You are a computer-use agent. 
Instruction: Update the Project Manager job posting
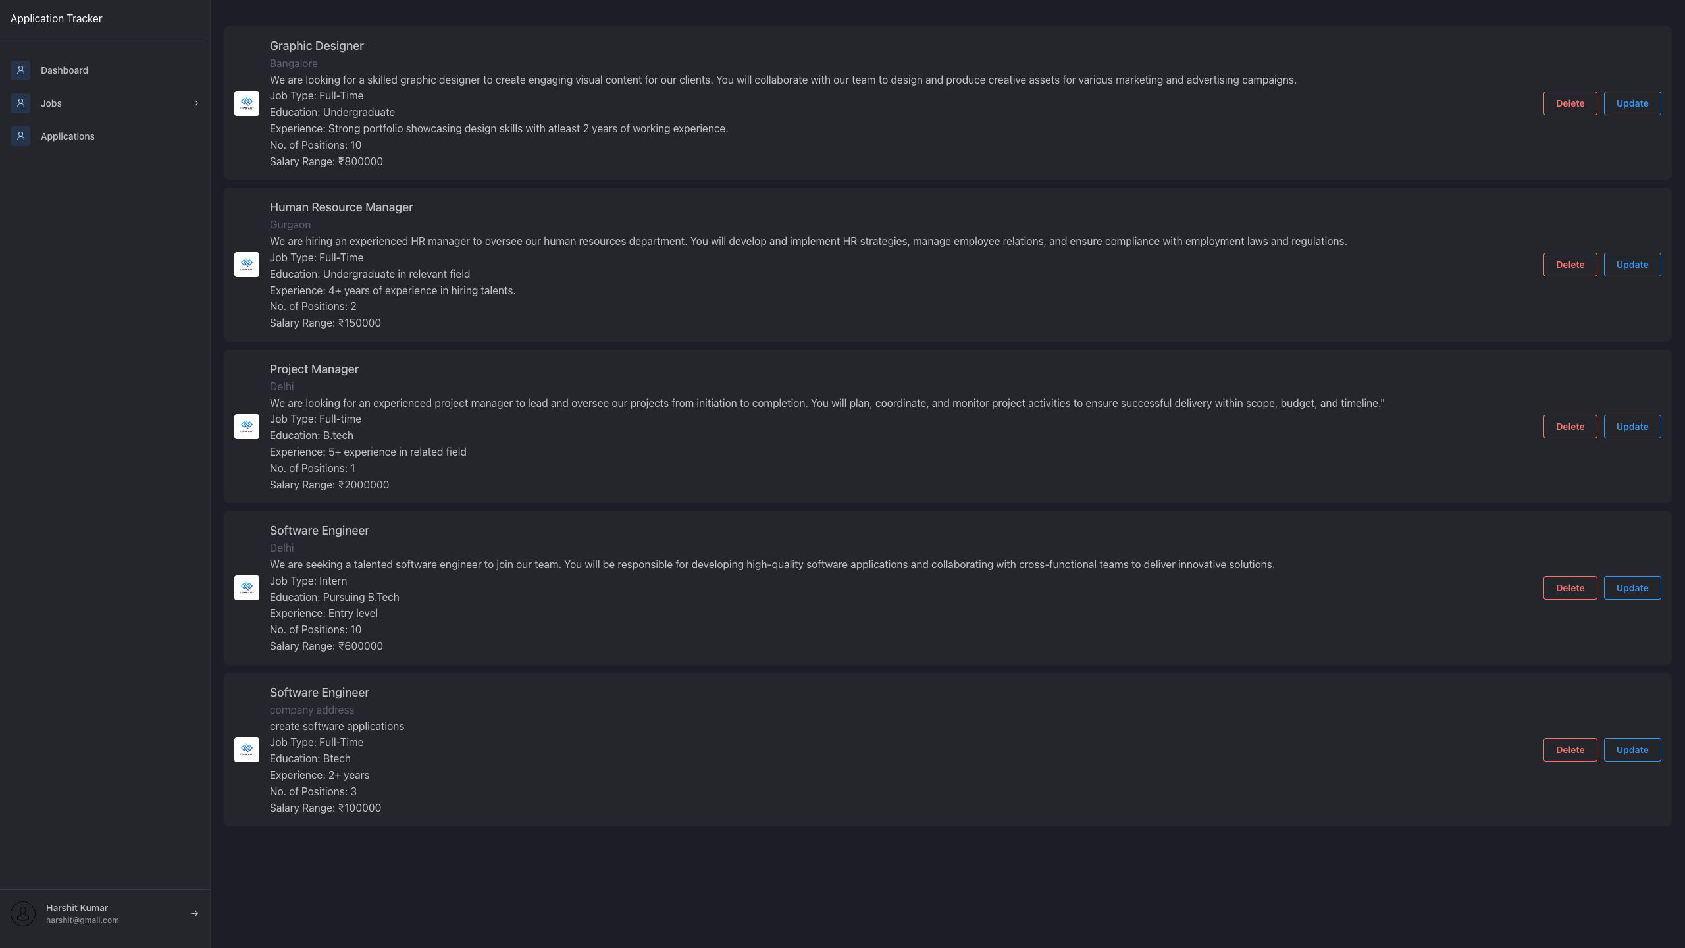(1632, 426)
